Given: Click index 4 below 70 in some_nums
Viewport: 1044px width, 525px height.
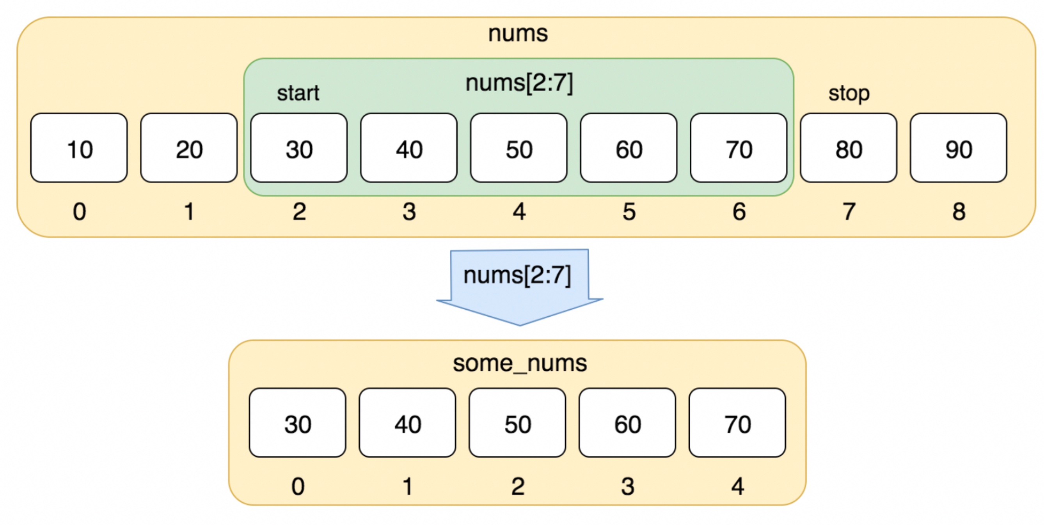Looking at the screenshot, I should tap(738, 486).
